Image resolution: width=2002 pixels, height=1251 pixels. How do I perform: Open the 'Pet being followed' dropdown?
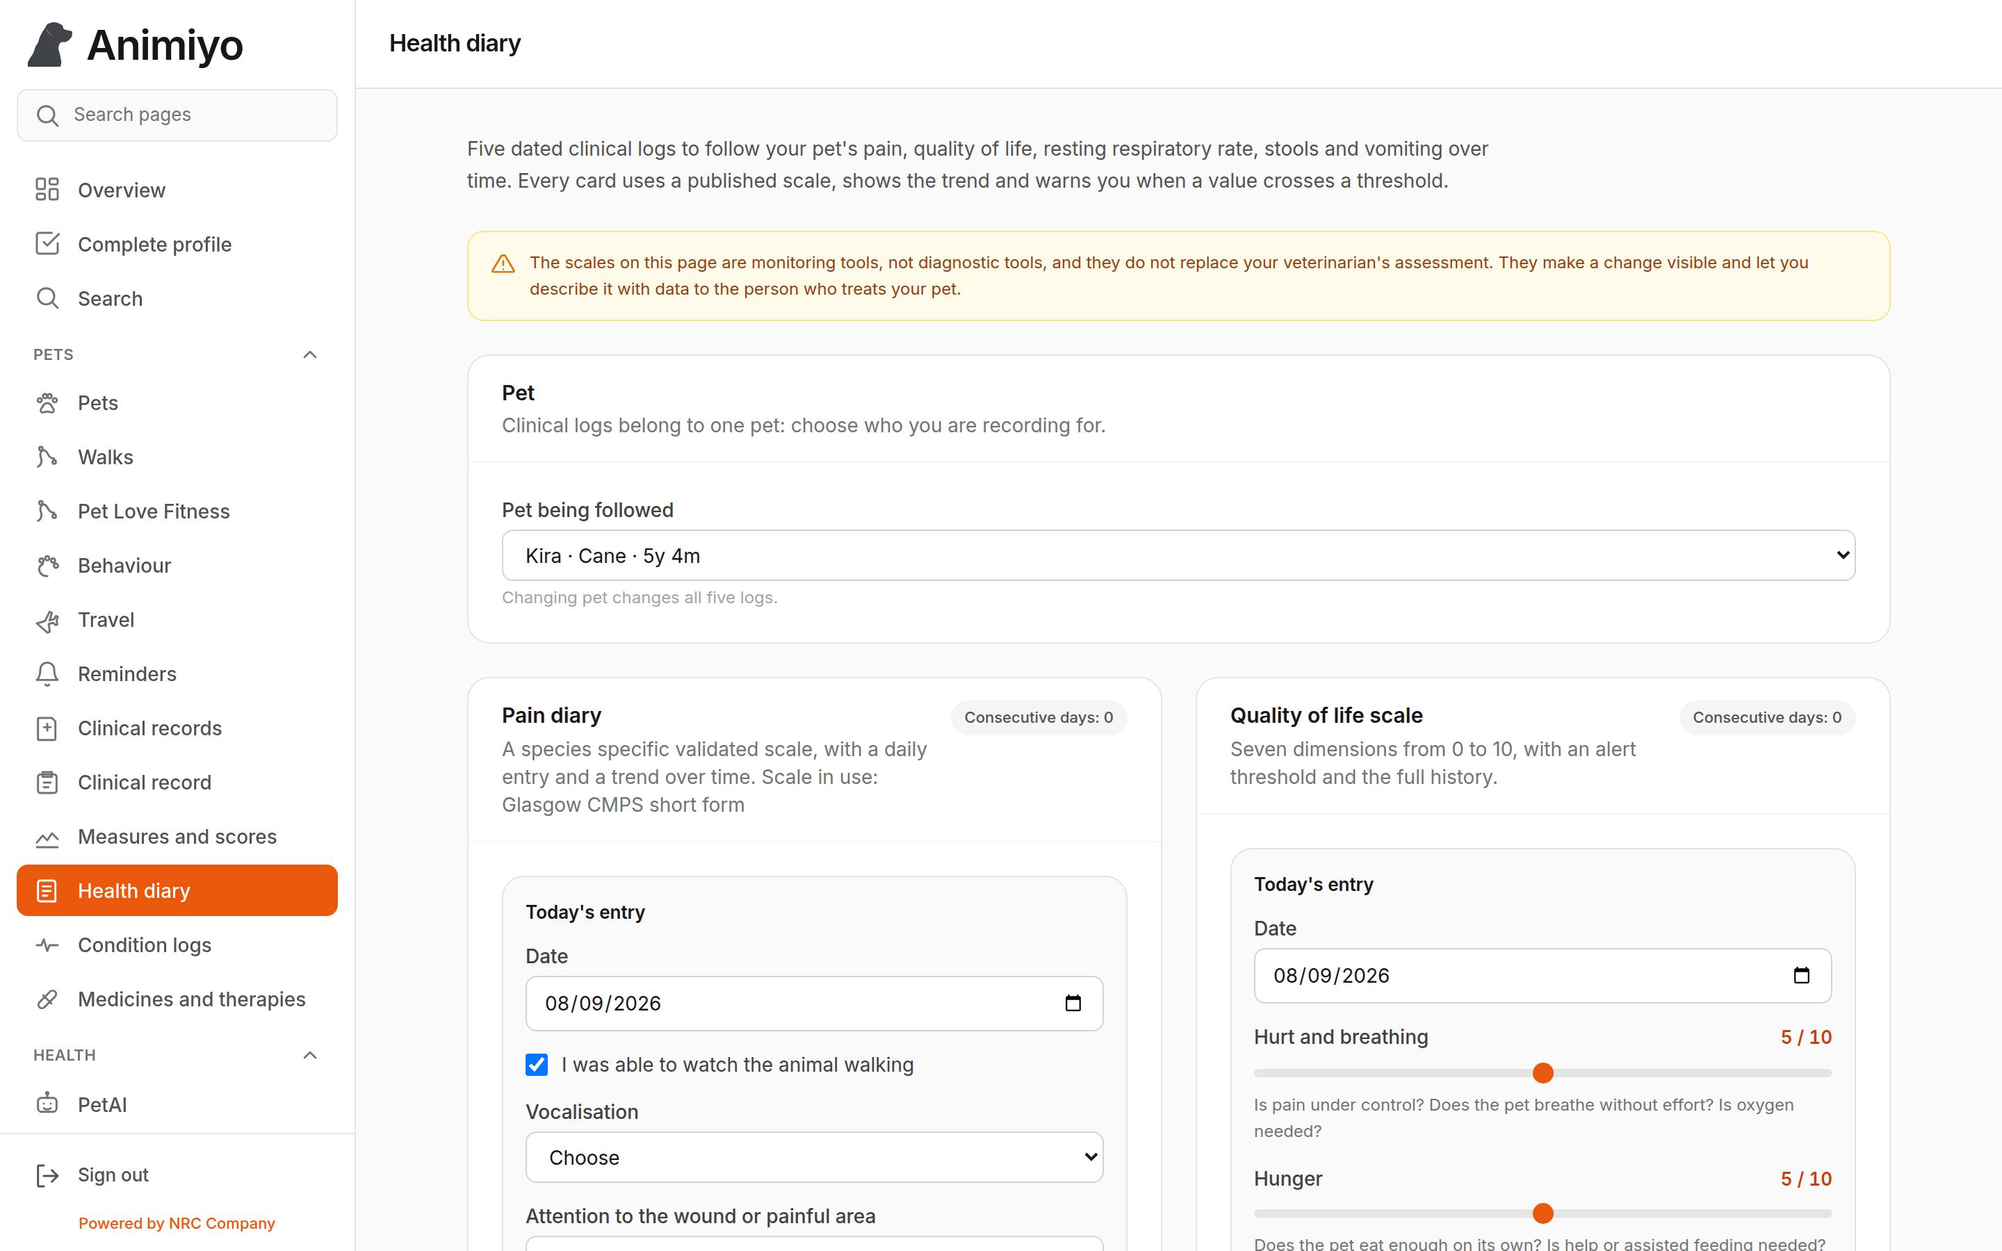tap(1178, 555)
